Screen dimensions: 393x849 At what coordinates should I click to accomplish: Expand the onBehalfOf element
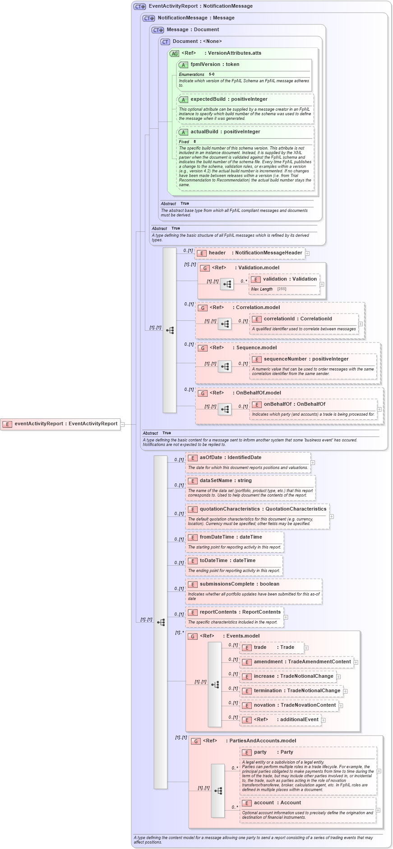[x=379, y=409]
